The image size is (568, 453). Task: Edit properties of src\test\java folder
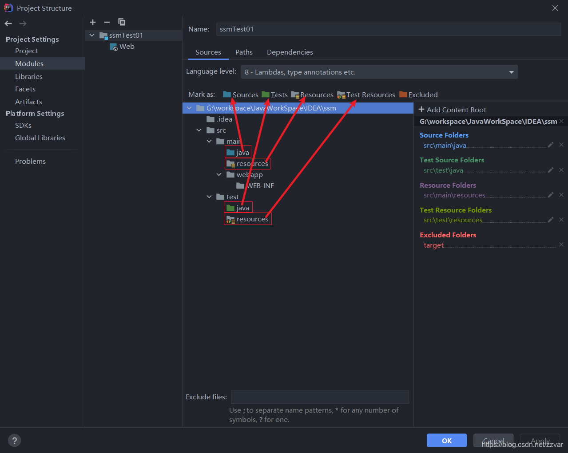[x=551, y=170]
